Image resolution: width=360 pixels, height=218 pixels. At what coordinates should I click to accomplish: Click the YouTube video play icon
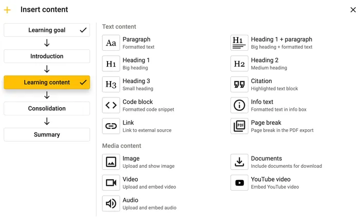pyautogui.click(x=239, y=183)
